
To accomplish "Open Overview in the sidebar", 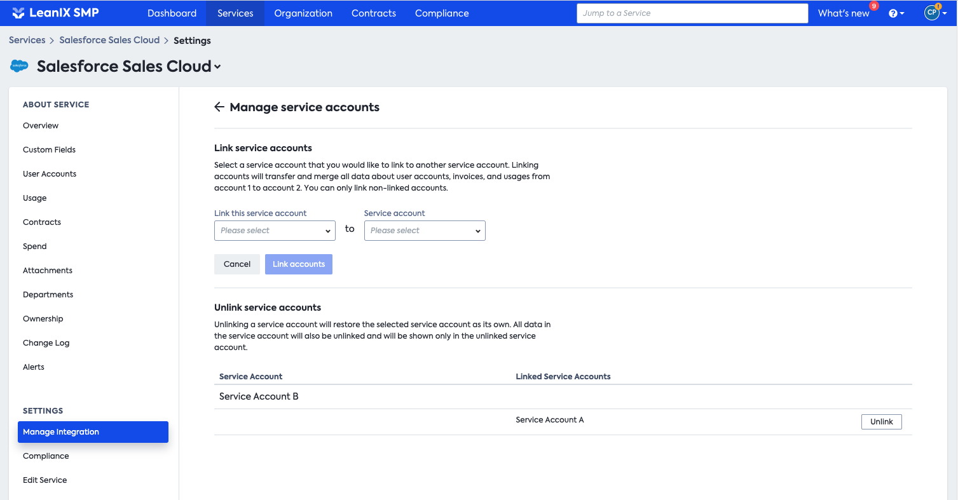I will tap(41, 126).
